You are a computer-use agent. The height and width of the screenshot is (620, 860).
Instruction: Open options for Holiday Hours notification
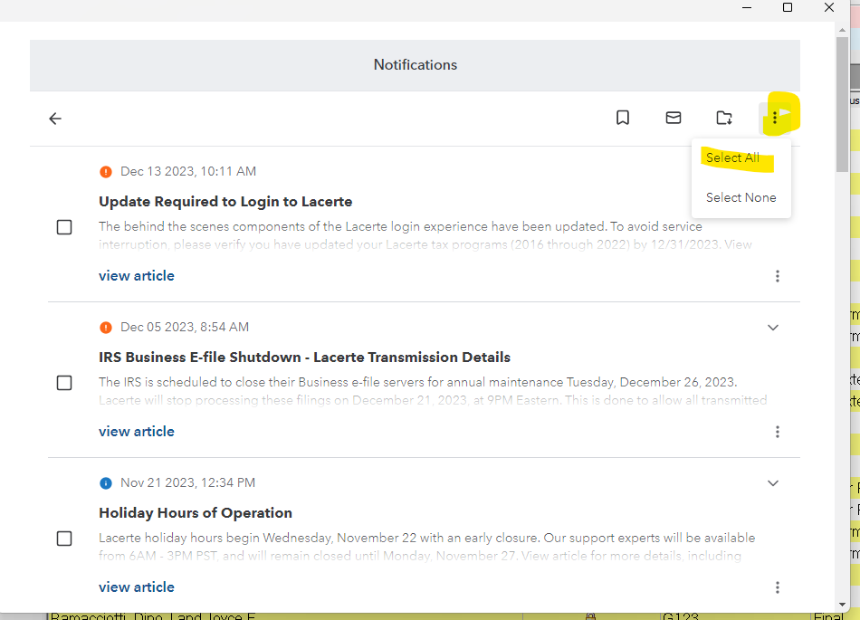(778, 587)
